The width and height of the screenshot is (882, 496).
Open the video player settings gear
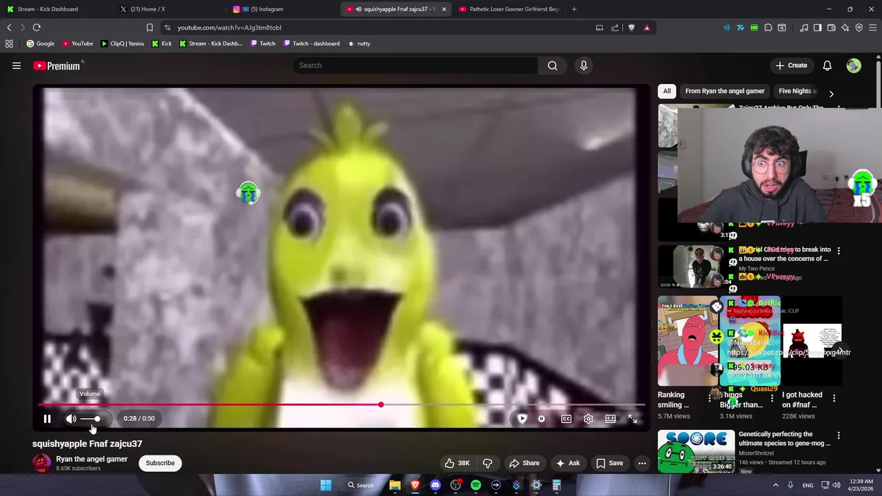(588, 419)
